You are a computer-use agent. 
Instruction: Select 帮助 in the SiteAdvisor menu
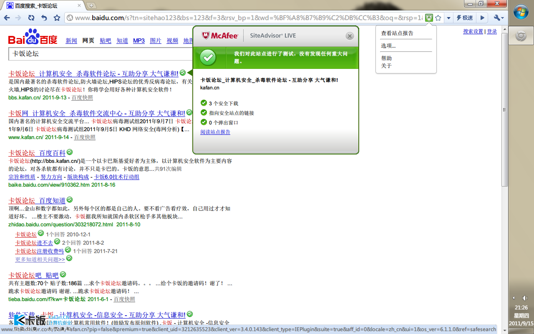[x=386, y=58]
